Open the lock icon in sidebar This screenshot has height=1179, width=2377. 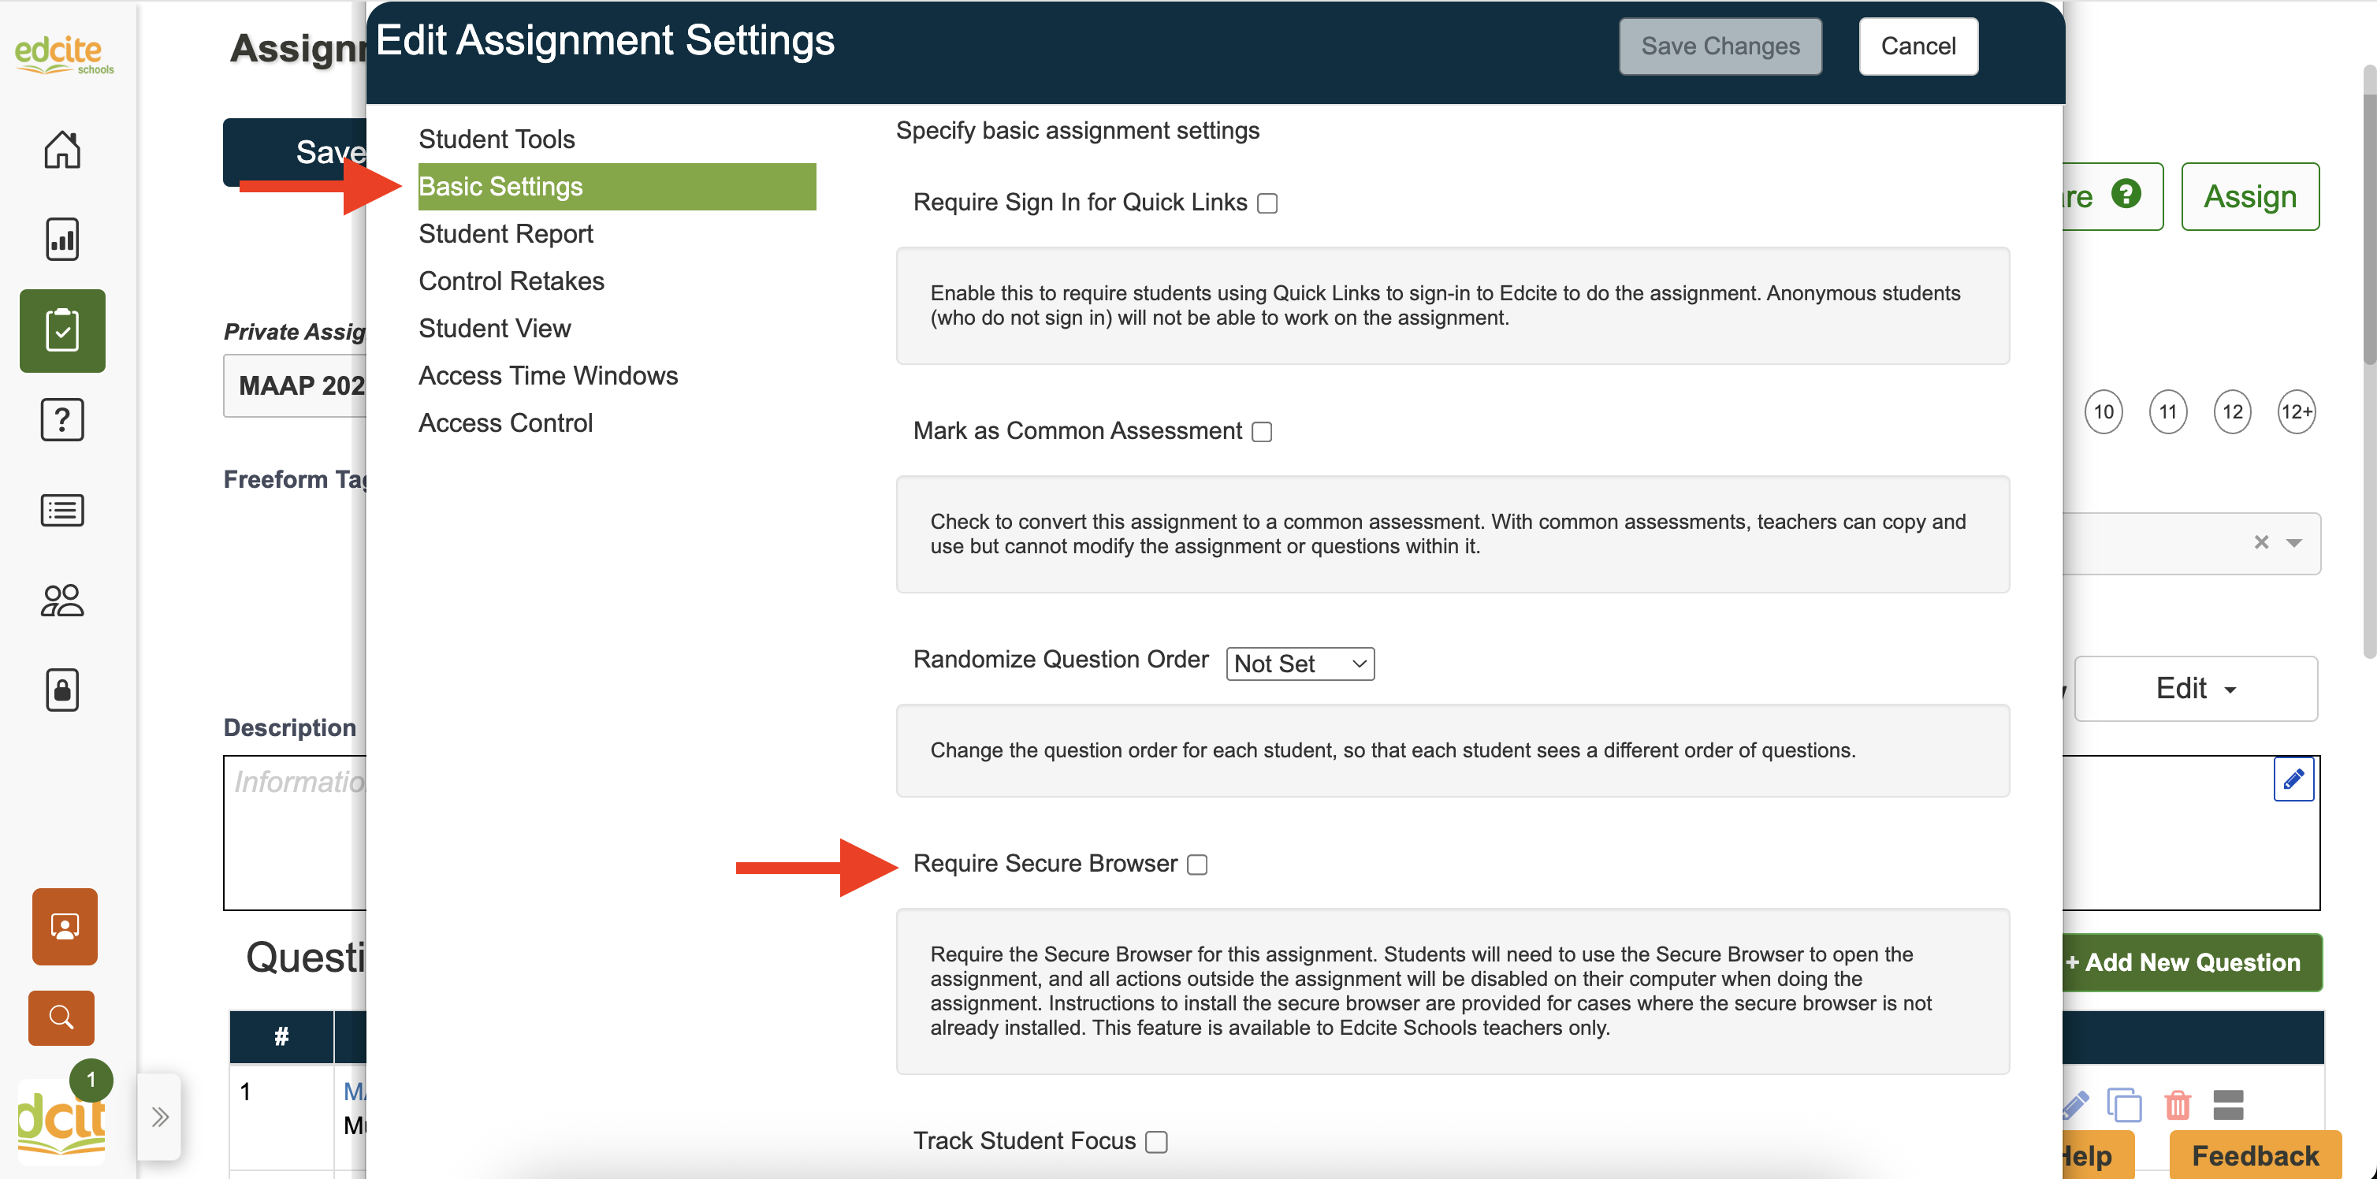point(61,689)
